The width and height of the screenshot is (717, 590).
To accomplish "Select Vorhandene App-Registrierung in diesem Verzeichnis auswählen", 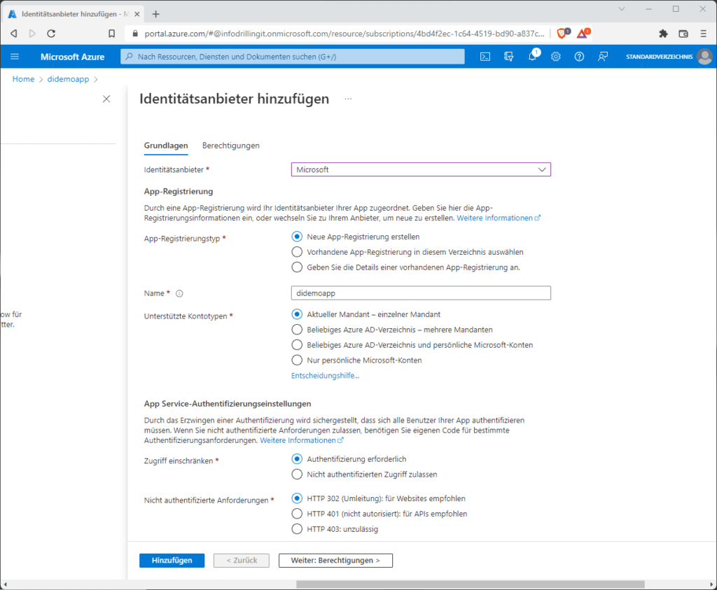I will coord(297,252).
